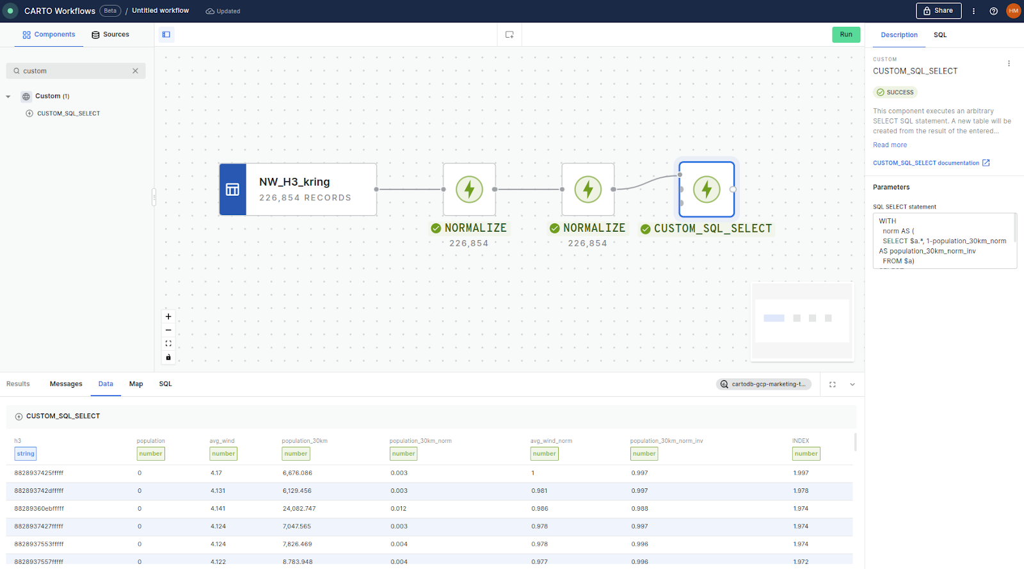
Task: Click the Read more link
Action: 890,145
